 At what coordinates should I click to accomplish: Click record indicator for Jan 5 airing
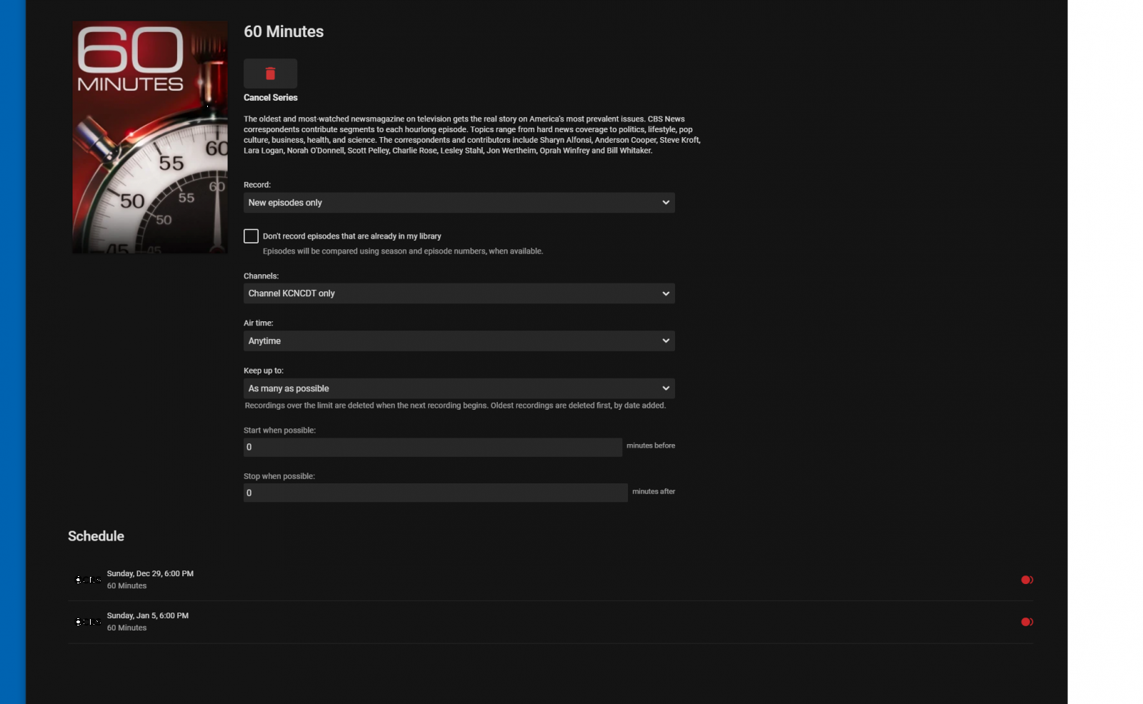coord(1027,622)
